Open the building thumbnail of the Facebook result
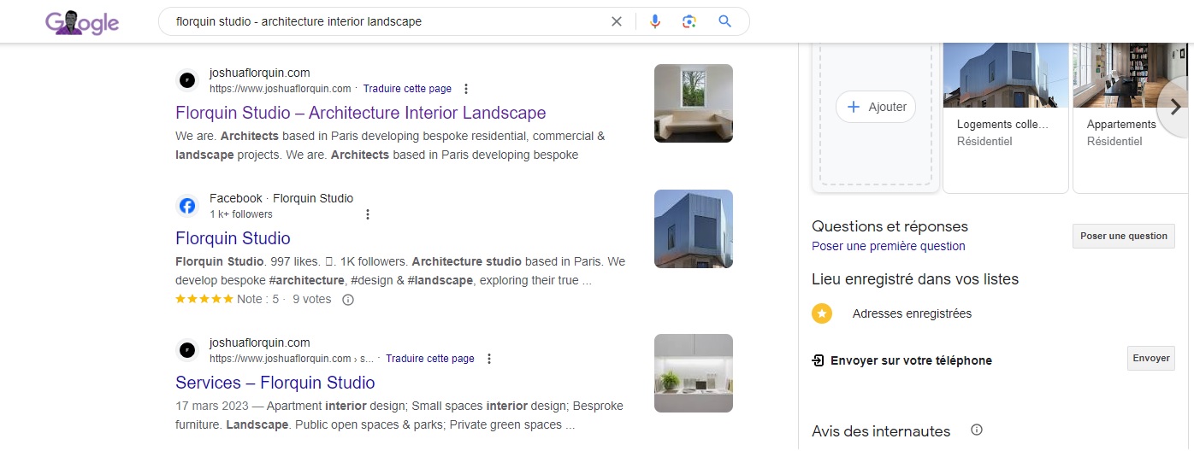Screen dimensions: 1194x474 tap(694, 229)
